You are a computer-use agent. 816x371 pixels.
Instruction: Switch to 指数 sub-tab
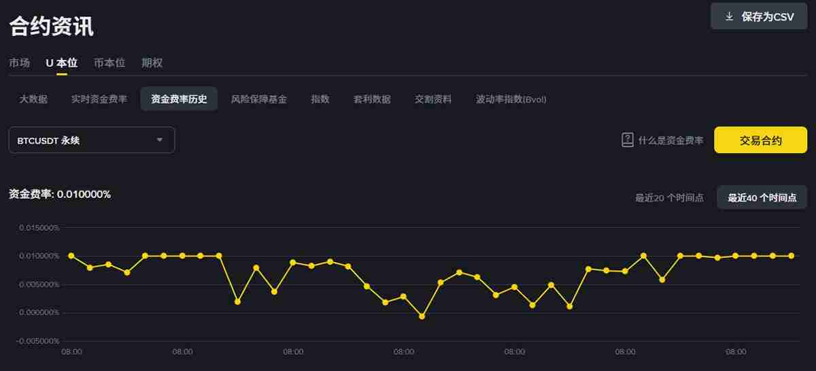(x=320, y=99)
